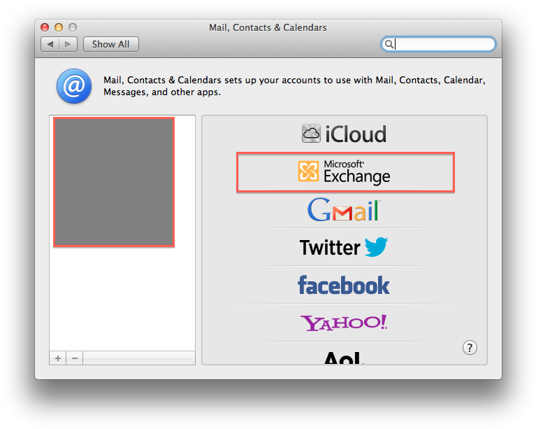Select the grayed-out account list entry
This screenshot has height=429, width=536.
coord(114,182)
